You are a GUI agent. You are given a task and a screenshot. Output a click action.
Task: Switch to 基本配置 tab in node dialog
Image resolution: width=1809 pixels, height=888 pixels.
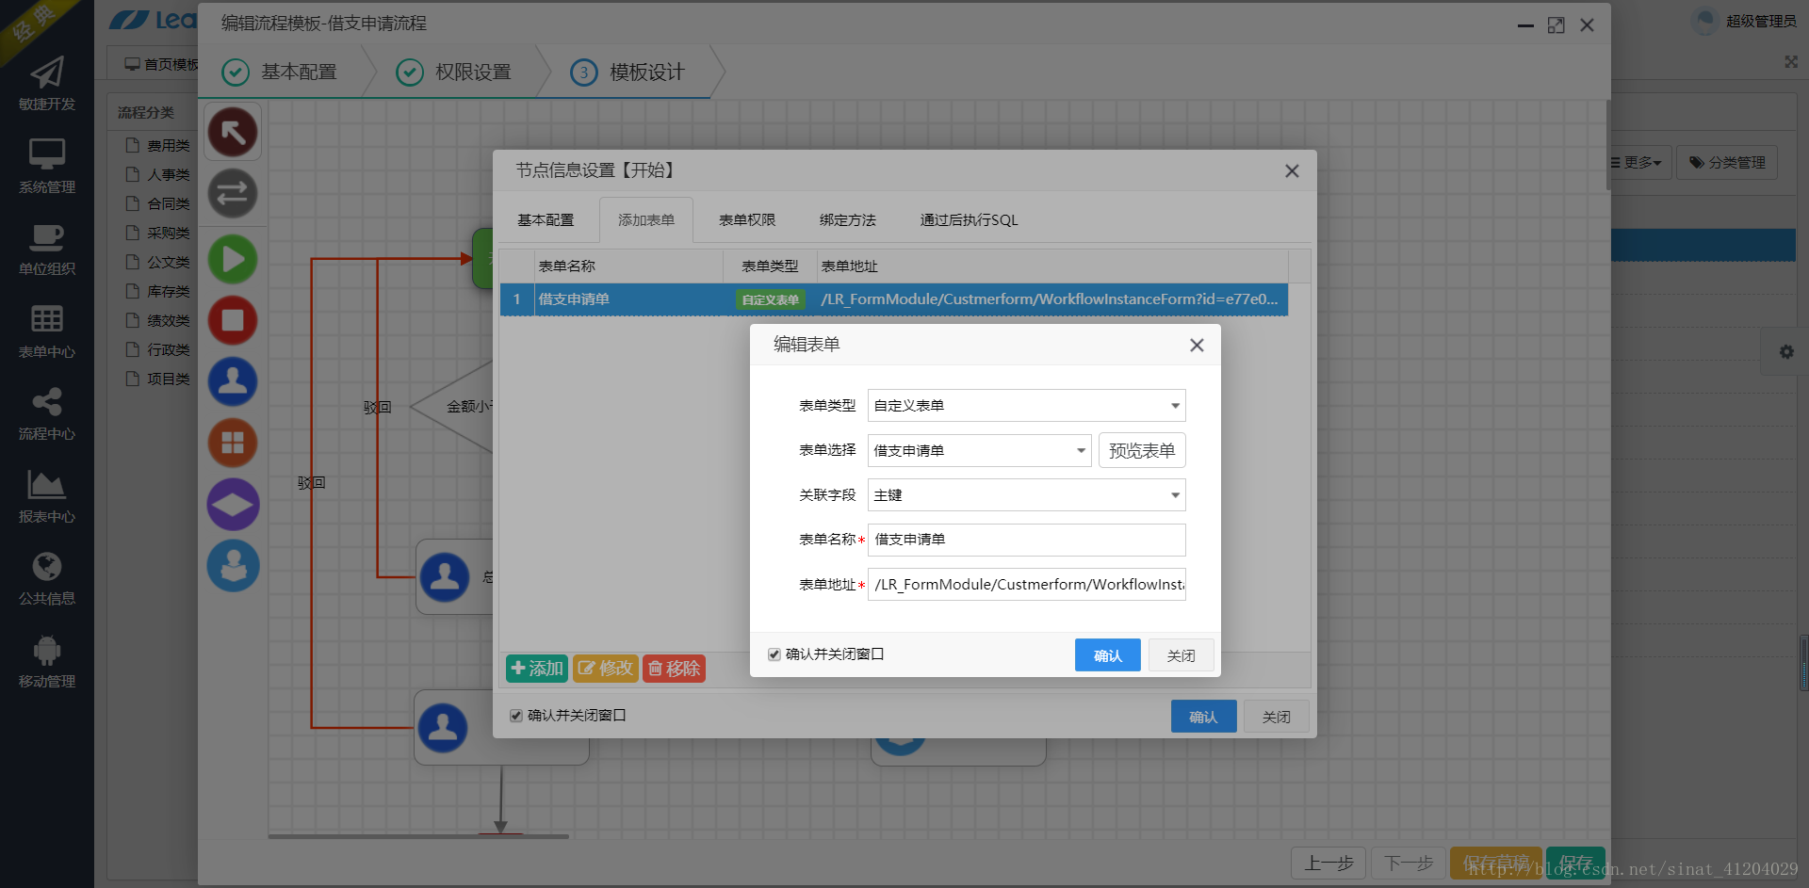point(546,220)
